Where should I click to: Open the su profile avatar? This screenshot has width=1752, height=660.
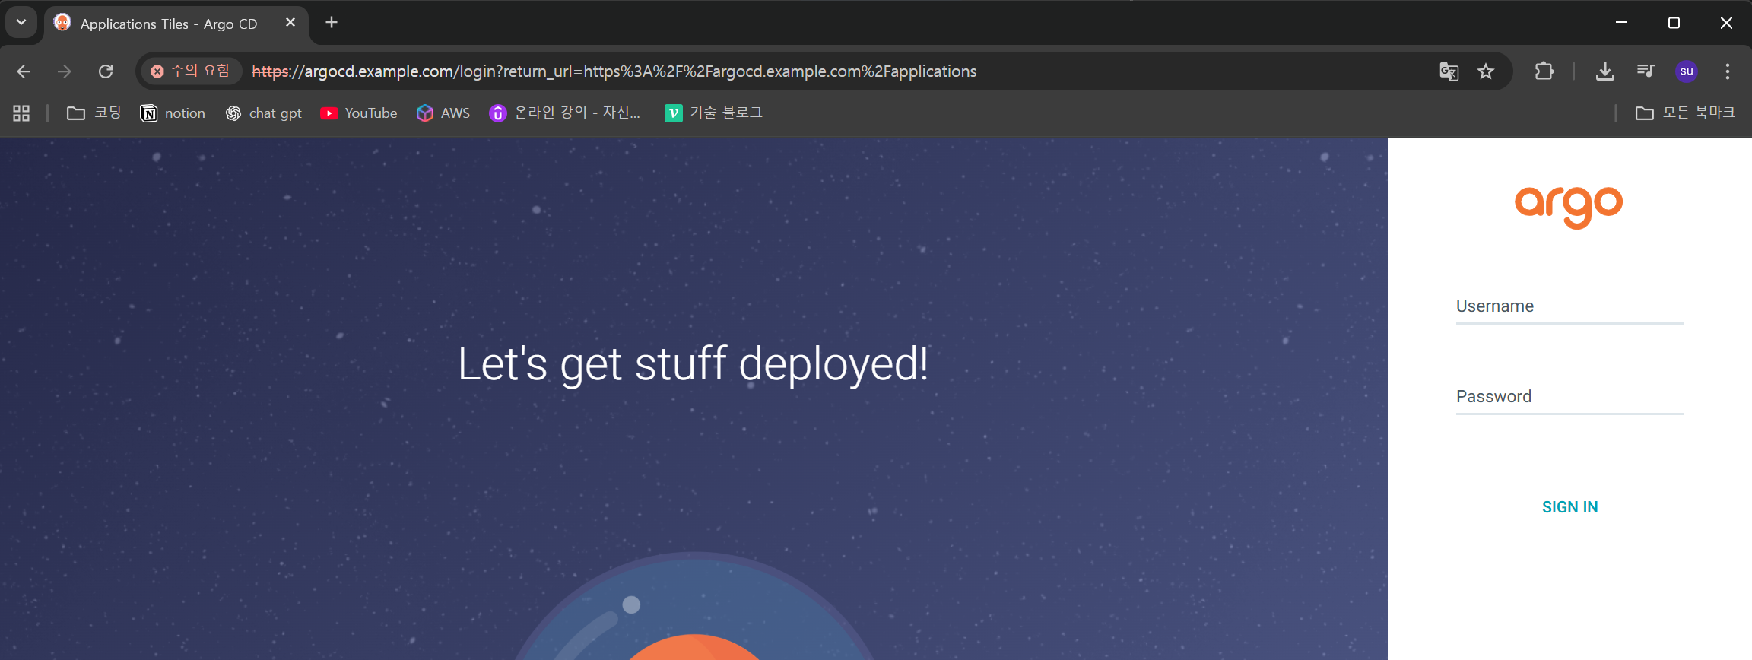point(1687,71)
